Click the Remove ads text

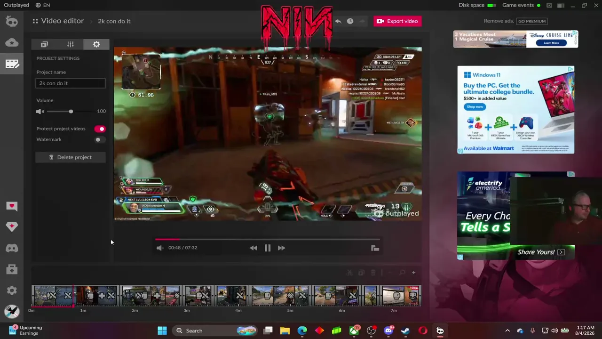click(499, 21)
